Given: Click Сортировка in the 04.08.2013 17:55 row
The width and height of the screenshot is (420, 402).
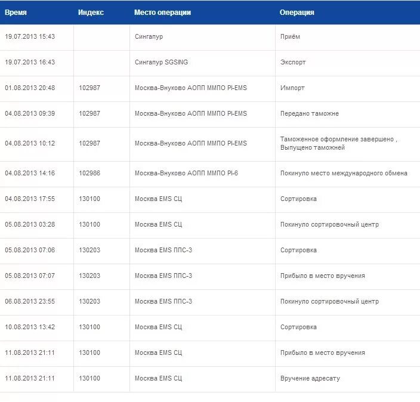Looking at the screenshot, I should point(298,199).
